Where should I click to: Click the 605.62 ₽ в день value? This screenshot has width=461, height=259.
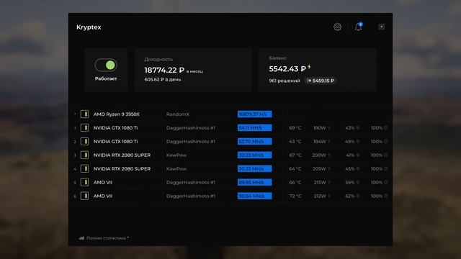pos(163,80)
